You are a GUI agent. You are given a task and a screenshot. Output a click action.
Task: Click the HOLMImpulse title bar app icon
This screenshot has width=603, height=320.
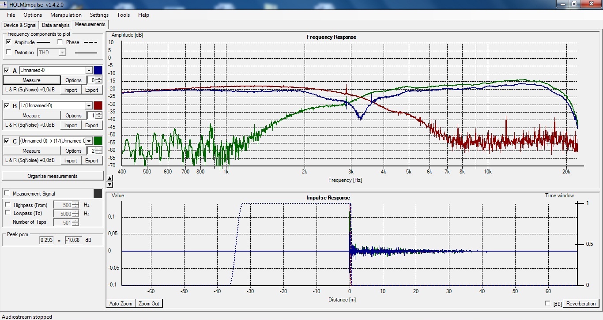(4, 4)
